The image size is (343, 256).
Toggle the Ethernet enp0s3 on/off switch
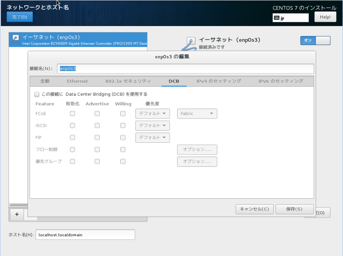tap(315, 40)
